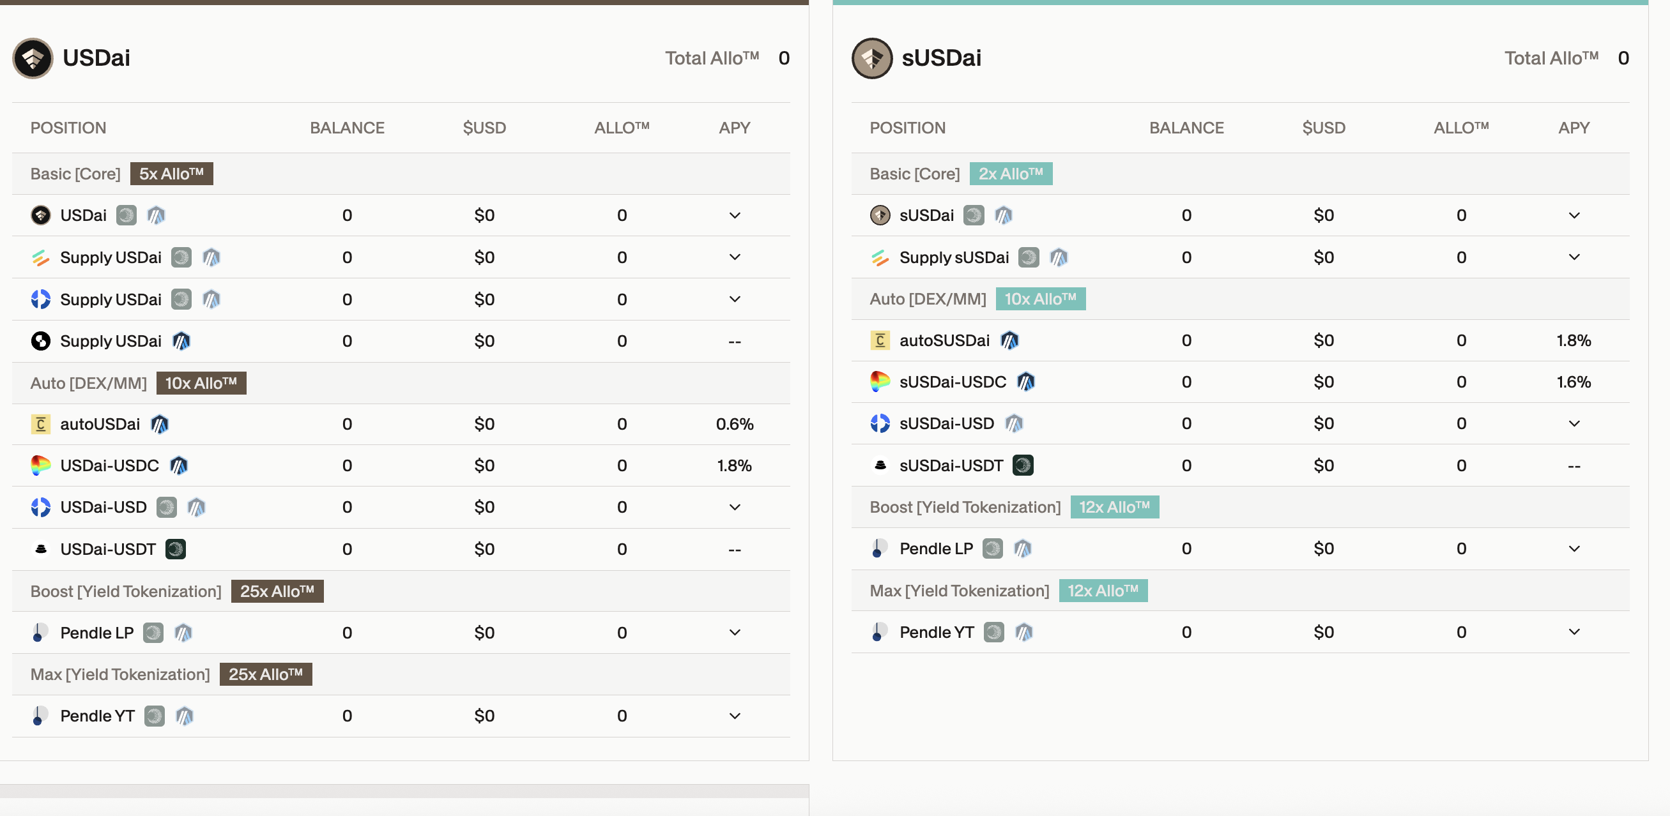1670x816 pixels.
Task: Click the 25x Allo badge on Boost section
Action: coord(277,591)
